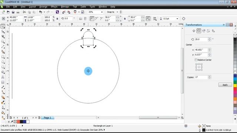Open the Size tab in Transformations
The height and width of the screenshot is (133, 237).
[208, 31]
